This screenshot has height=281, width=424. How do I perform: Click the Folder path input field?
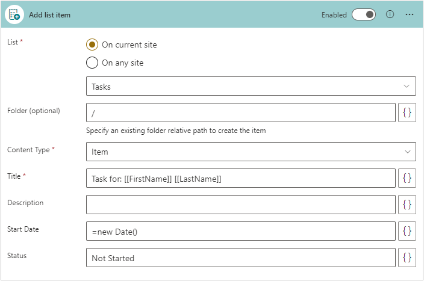pyautogui.click(x=241, y=113)
